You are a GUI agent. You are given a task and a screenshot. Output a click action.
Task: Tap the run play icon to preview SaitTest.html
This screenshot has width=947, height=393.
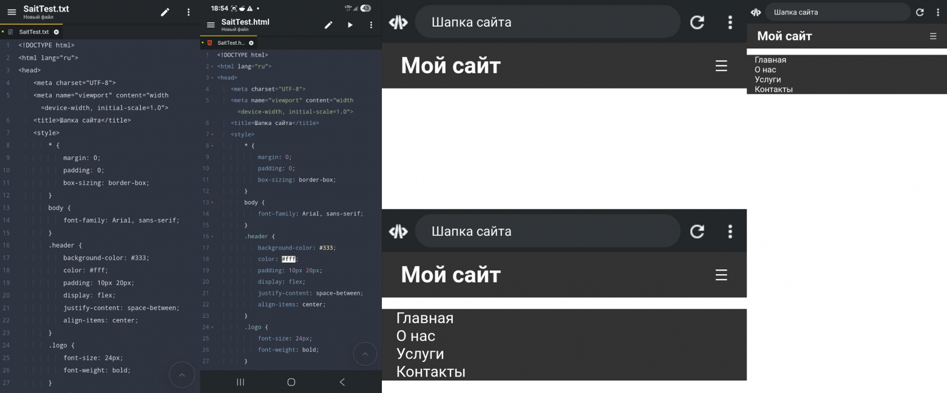[x=350, y=25]
